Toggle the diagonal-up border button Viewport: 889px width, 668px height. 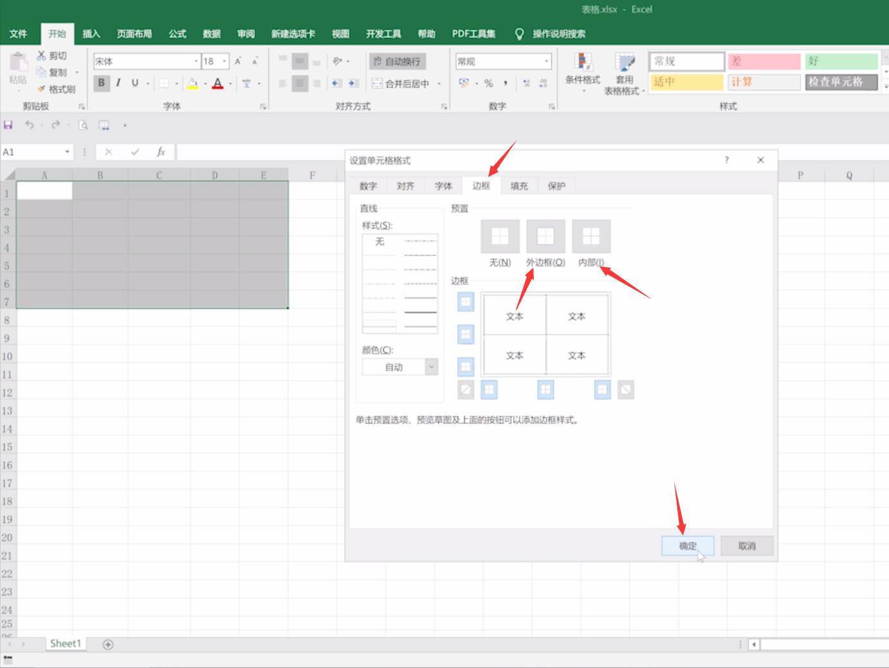(466, 389)
